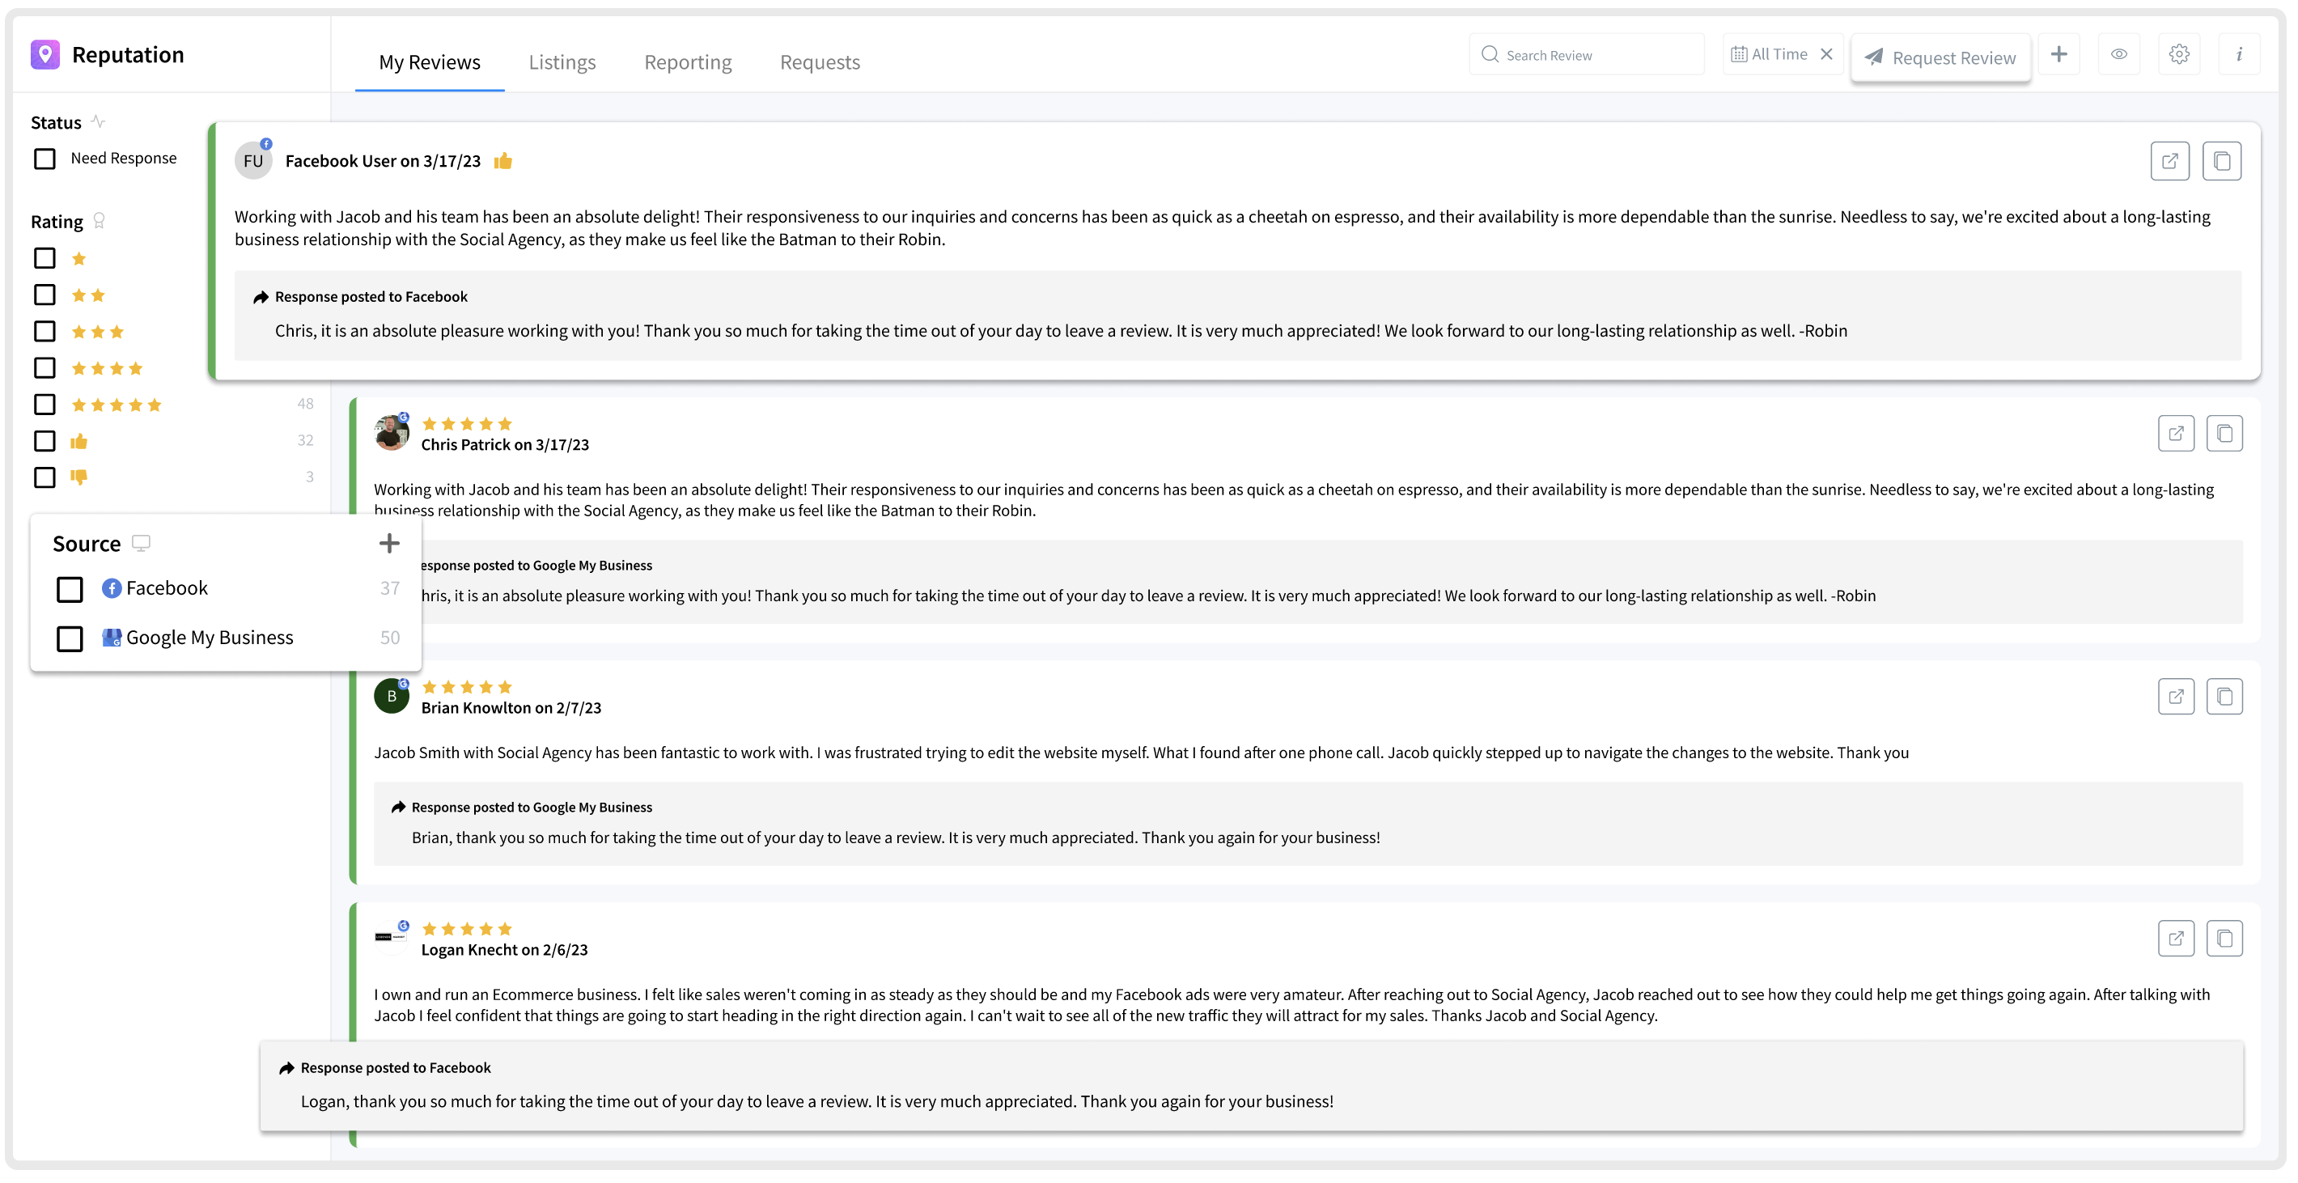2298x1183 pixels.
Task: Click the thumbs-down count '3'
Action: (310, 477)
